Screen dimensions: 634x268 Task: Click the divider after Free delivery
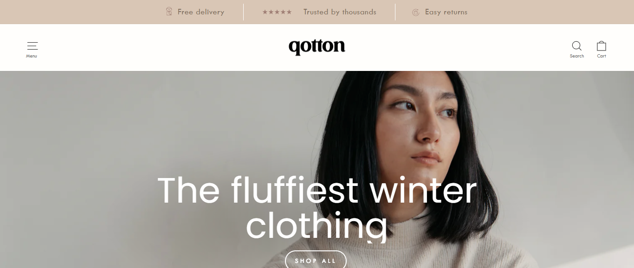pyautogui.click(x=243, y=12)
